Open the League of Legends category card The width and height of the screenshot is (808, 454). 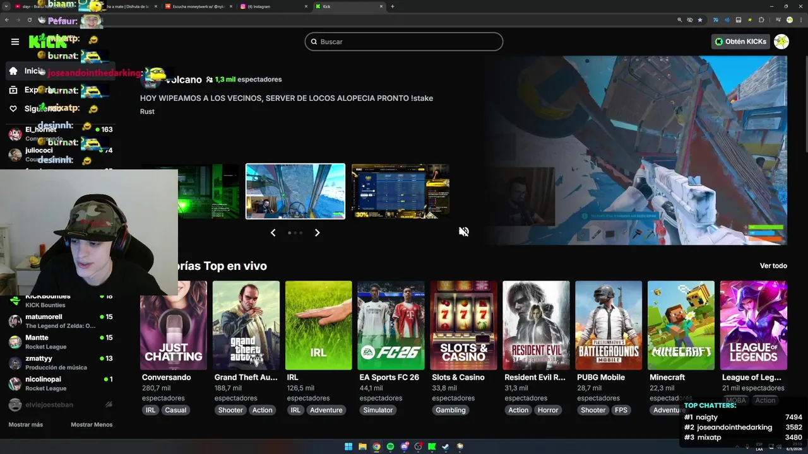point(754,325)
